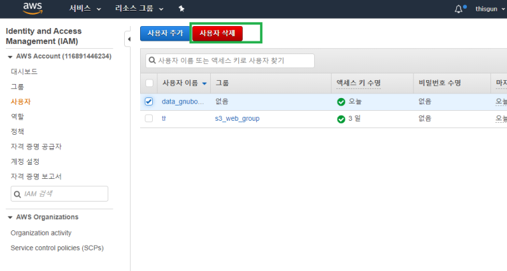
Task: Click the green check in data_gnubo row
Action: (x=341, y=102)
